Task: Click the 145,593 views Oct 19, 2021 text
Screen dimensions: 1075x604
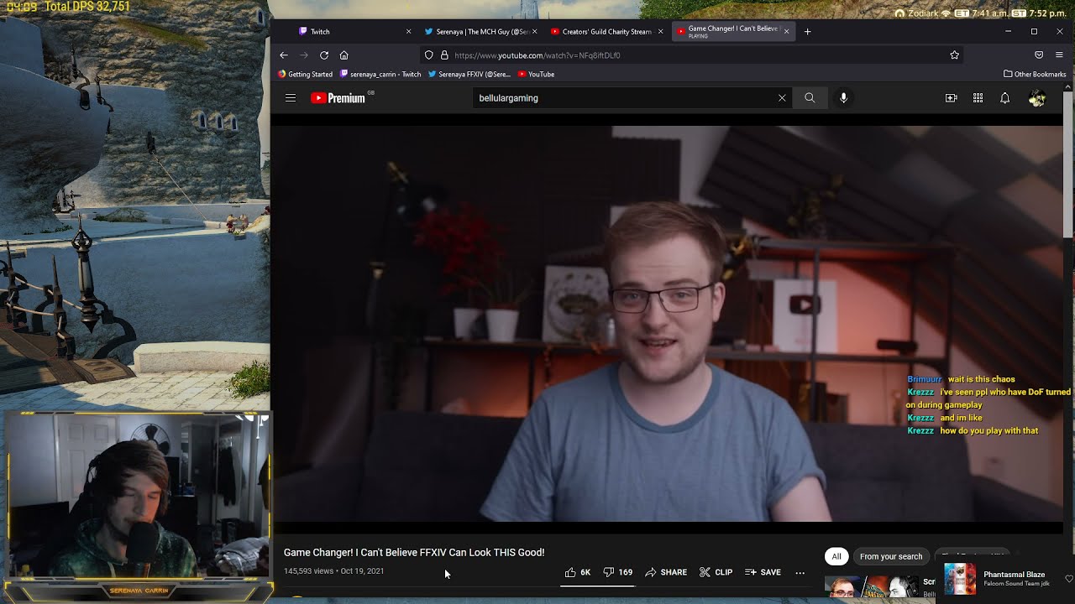Action: pos(333,571)
